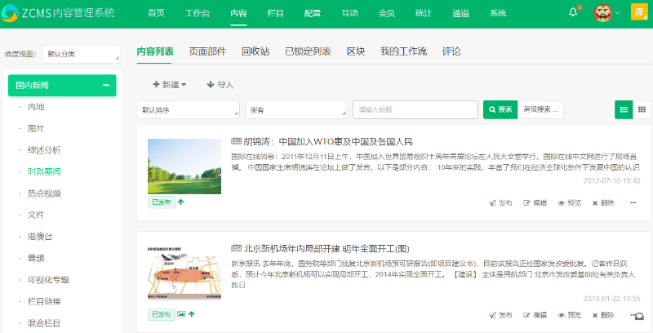Publish the 胡锦涛 article
The image size is (653, 333).
point(500,202)
